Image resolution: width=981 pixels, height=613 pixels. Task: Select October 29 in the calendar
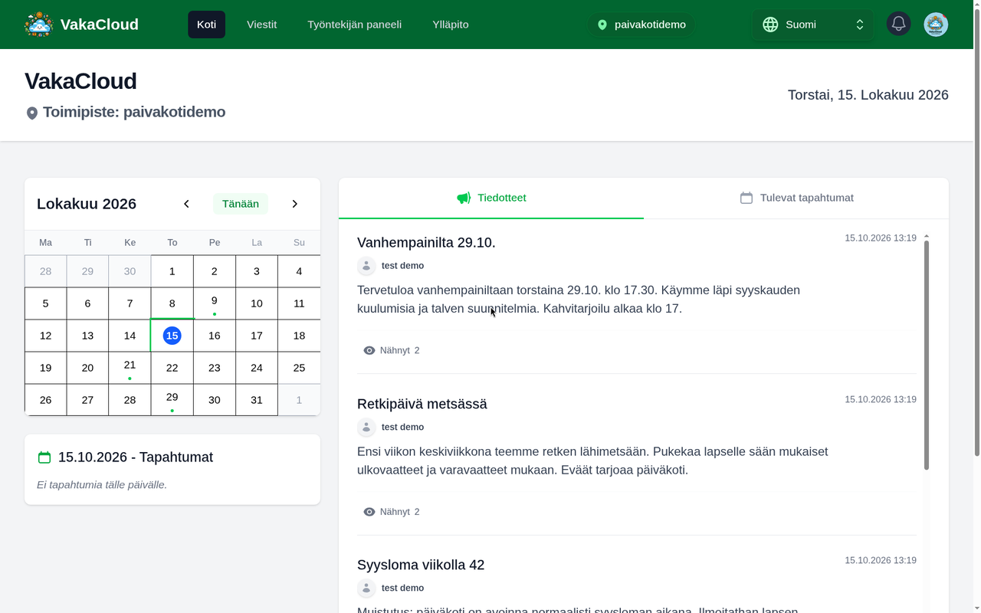(172, 400)
